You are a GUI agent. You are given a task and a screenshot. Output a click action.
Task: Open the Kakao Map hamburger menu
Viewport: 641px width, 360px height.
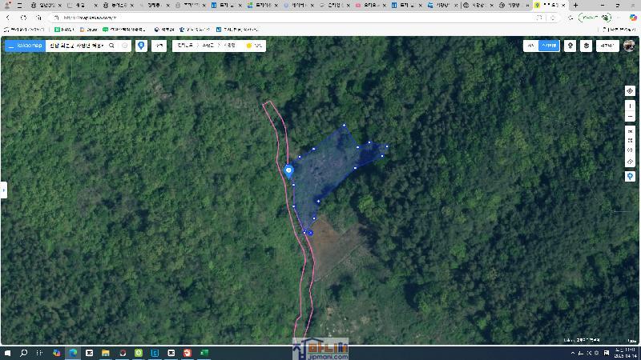coord(10,46)
